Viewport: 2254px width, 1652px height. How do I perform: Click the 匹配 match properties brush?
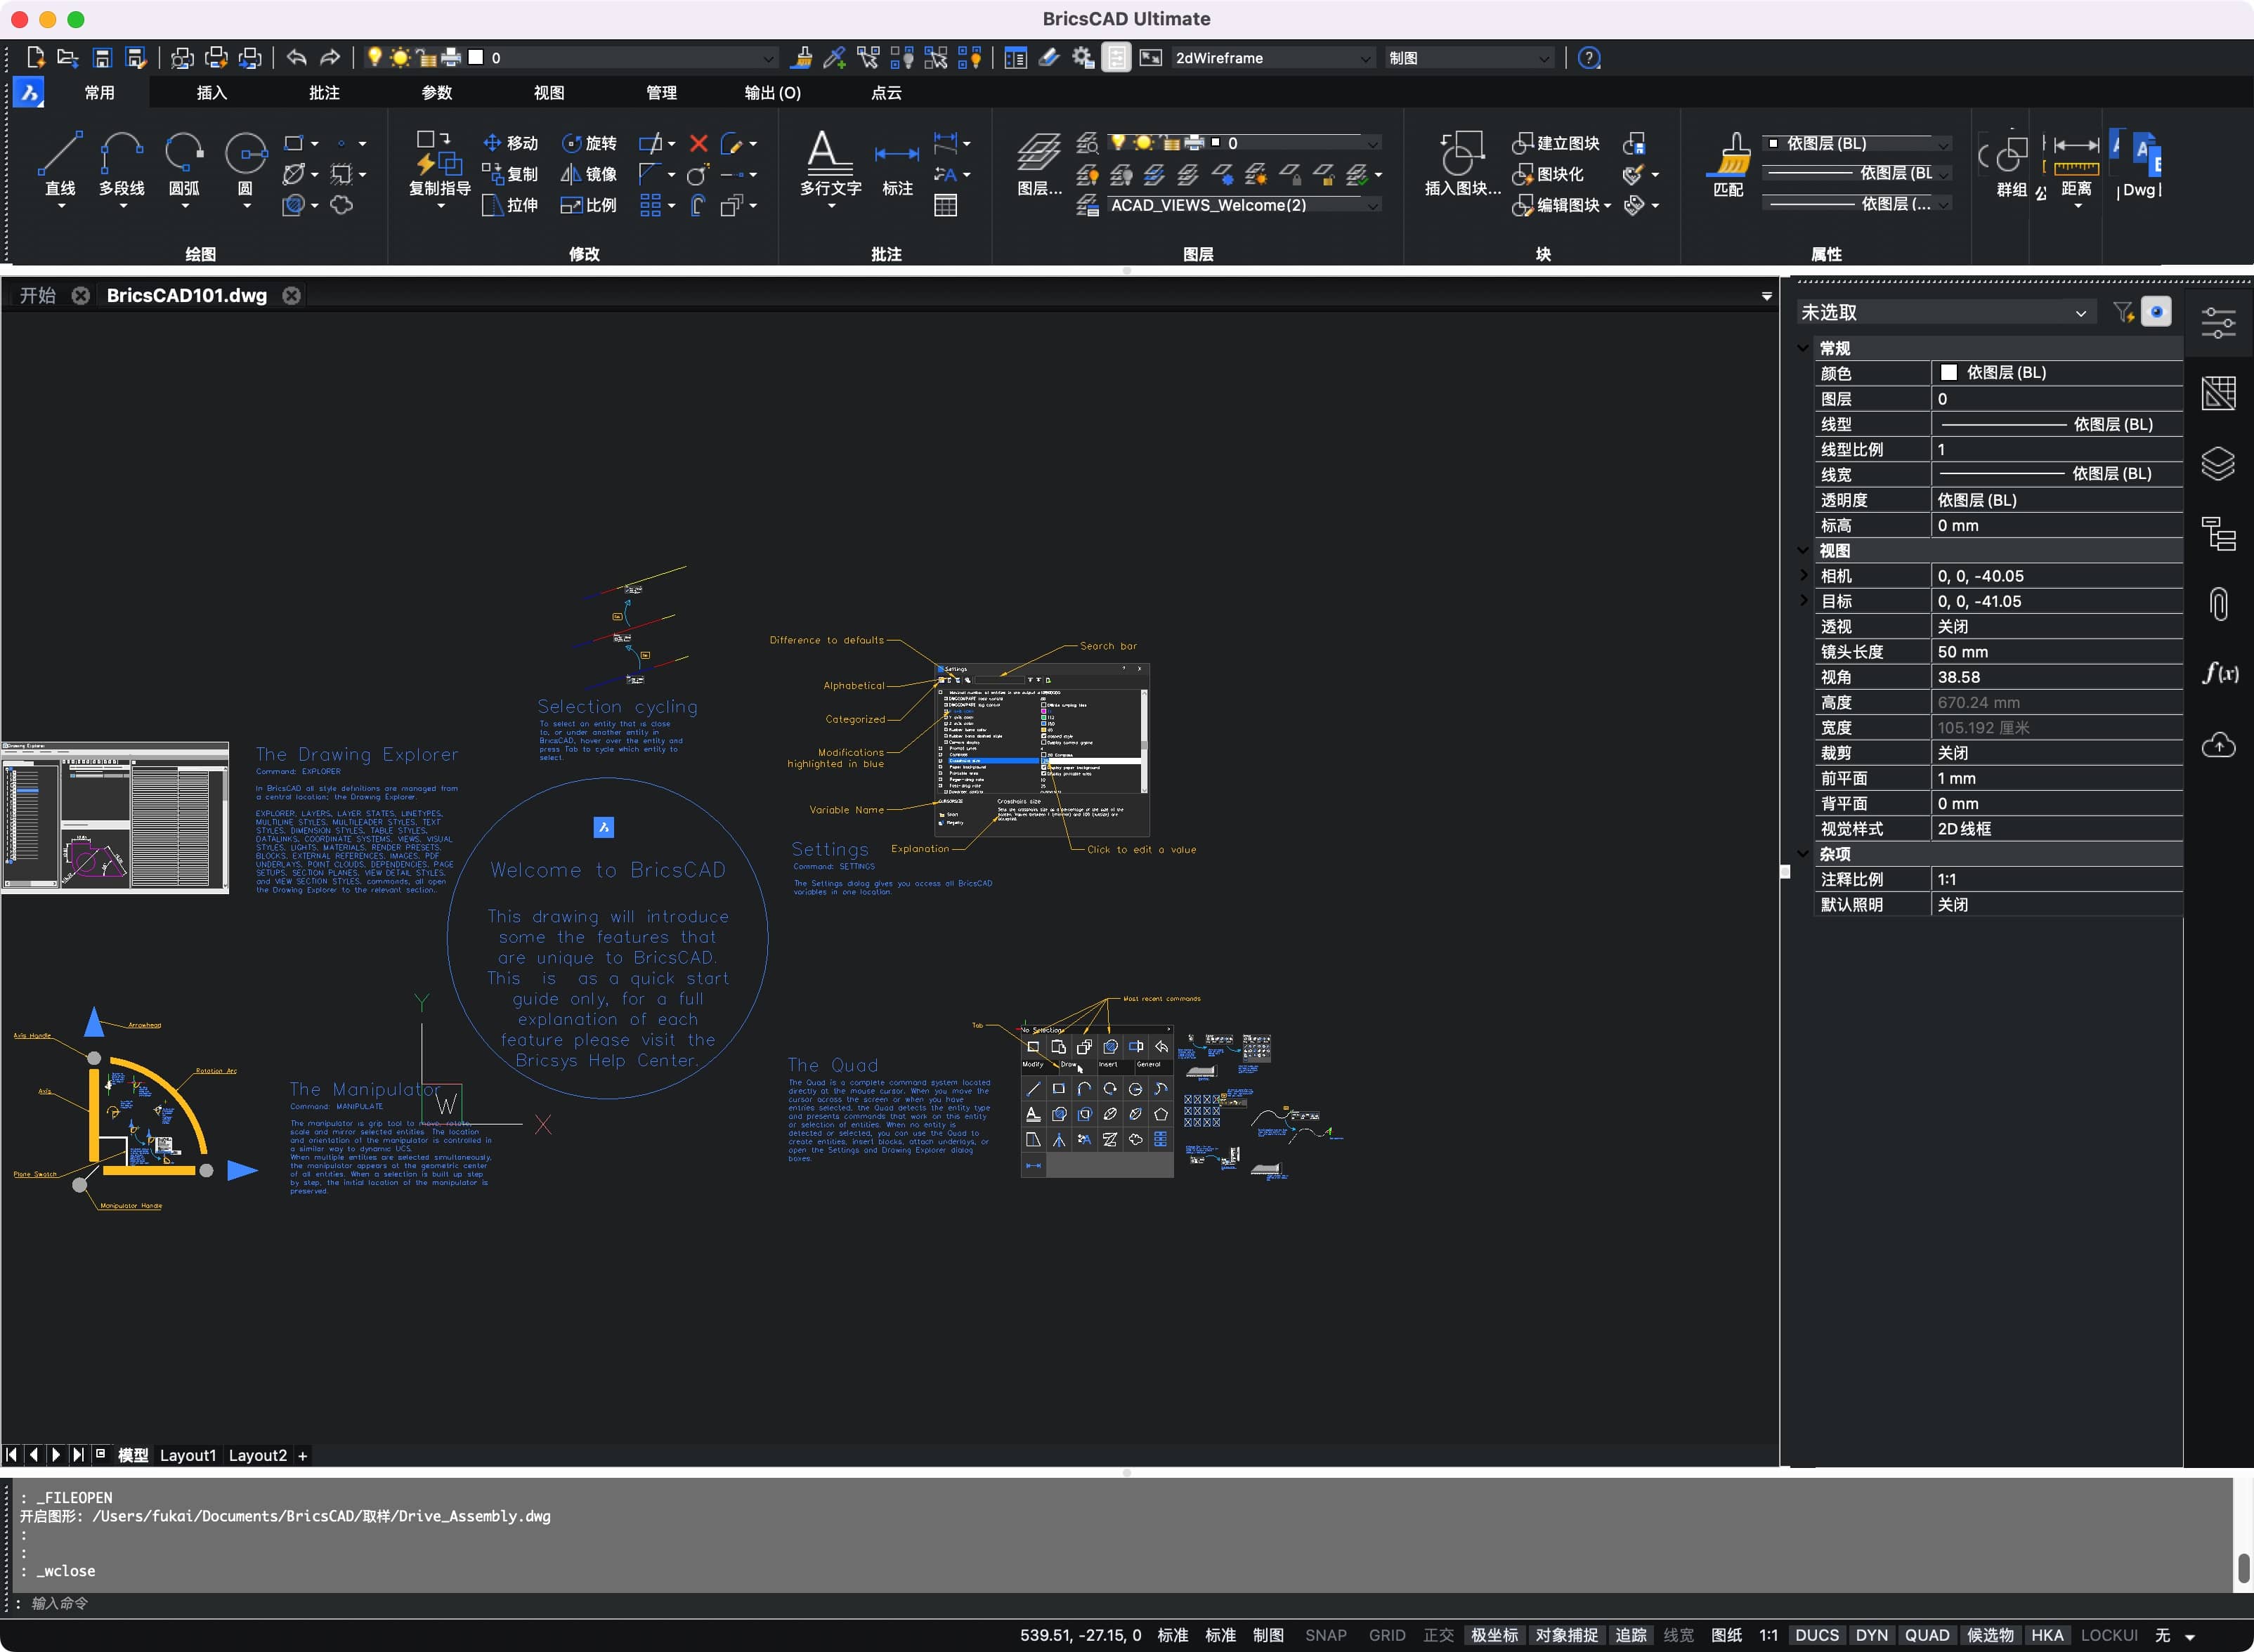pyautogui.click(x=1728, y=163)
